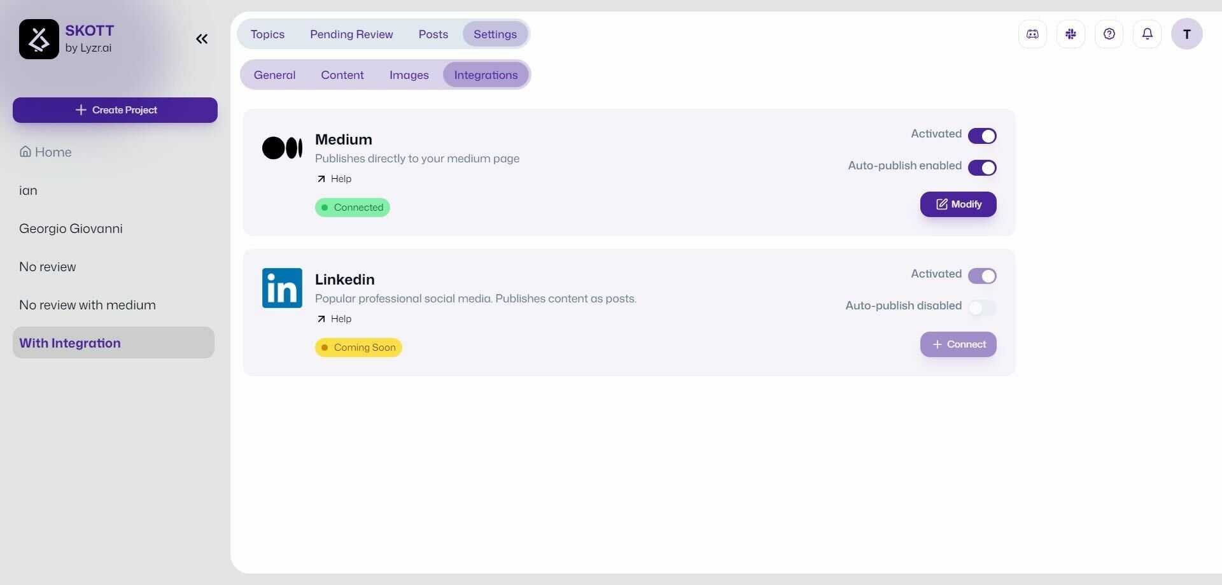Go to Home in sidebar
The image size is (1222, 585).
(46, 152)
